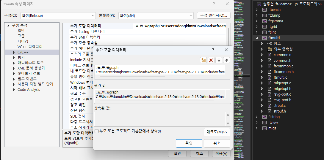Click the ftlint project icon
The width and height of the screenshot is (324, 160).
264,32
